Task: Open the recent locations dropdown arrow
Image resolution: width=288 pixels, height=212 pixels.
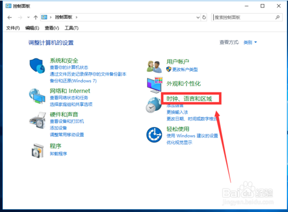Action: click(28, 17)
